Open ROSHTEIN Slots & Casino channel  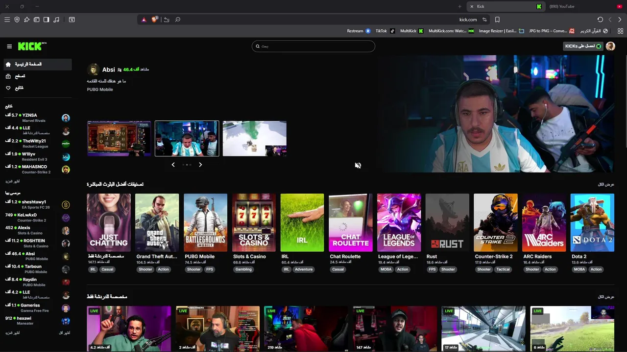pyautogui.click(x=38, y=243)
